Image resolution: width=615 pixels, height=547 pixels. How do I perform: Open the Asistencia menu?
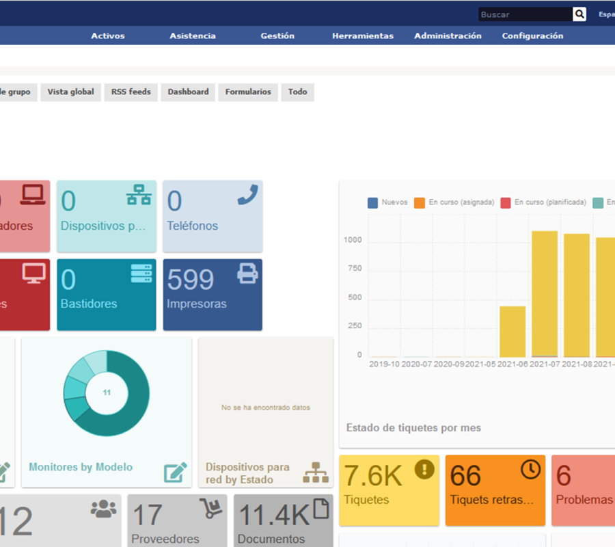[x=193, y=36]
